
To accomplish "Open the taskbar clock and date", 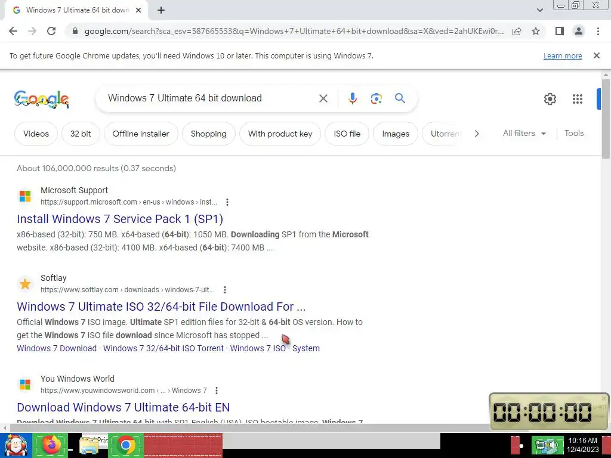I will (582, 445).
